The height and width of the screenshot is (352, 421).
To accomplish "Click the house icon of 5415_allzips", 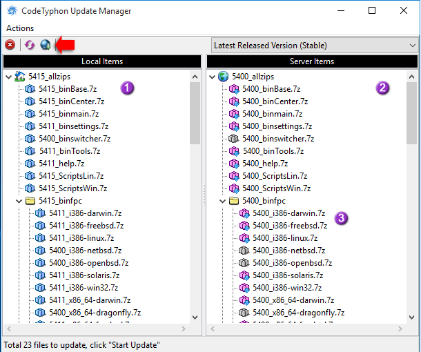I will (20, 77).
